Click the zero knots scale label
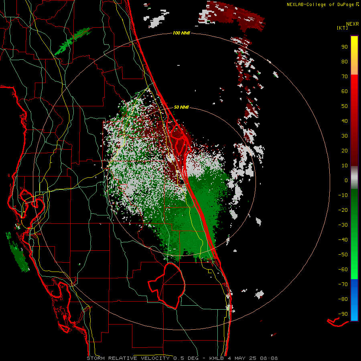This screenshot has width=361, height=361. 346,180
